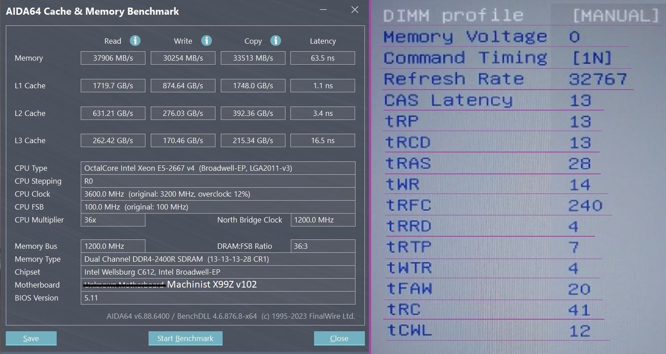Screen dimensions: 666x354
Task: Click the Memory Latency value 63.5 ns
Action: click(323, 58)
